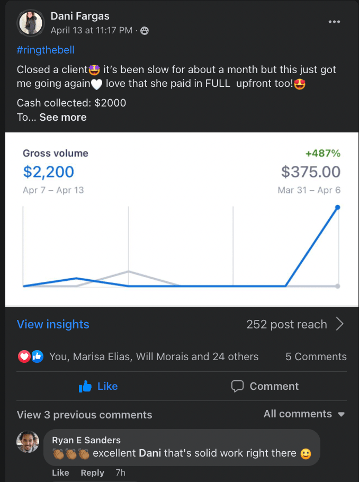The width and height of the screenshot is (359, 482).
Task: Click the #ringthebell hashtag
Action: (x=46, y=50)
